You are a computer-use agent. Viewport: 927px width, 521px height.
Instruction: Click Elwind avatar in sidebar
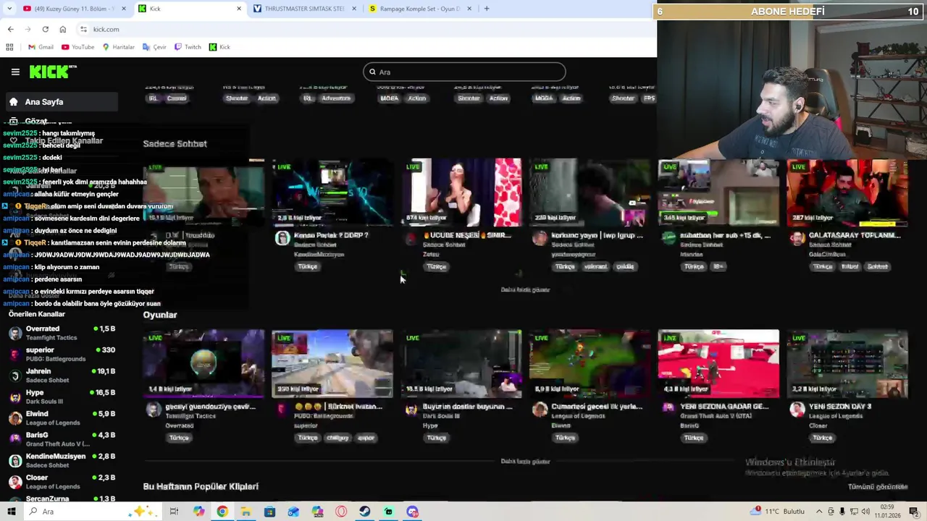[14, 418]
